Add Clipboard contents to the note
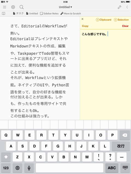Viewport: 131px width, 174px height. [x=103, y=20]
